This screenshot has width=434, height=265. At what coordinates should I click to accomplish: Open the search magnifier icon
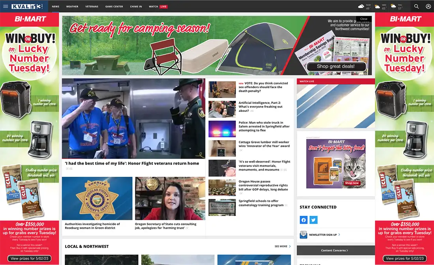pos(416,6)
